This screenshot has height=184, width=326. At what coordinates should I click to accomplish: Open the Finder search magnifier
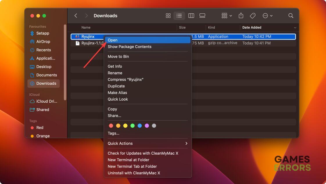pos(291,16)
